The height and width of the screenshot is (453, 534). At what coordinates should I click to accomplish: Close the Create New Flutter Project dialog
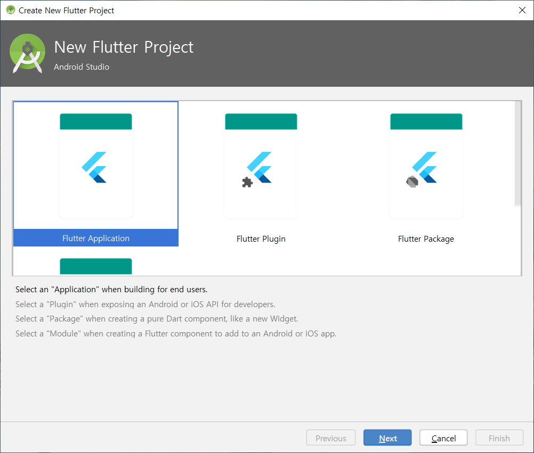(x=522, y=10)
